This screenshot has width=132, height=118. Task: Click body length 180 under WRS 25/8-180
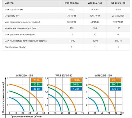[118, 28]
